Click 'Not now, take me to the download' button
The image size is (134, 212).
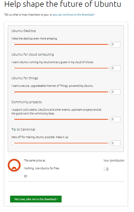click(36, 199)
